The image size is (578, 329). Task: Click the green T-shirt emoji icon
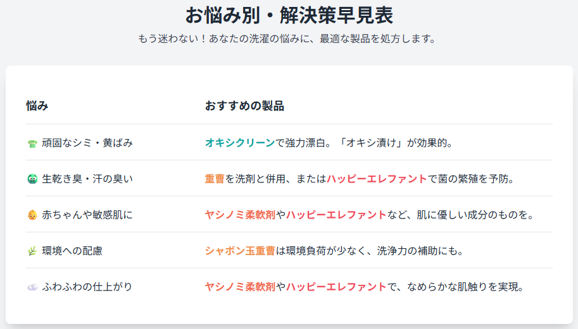(32, 143)
